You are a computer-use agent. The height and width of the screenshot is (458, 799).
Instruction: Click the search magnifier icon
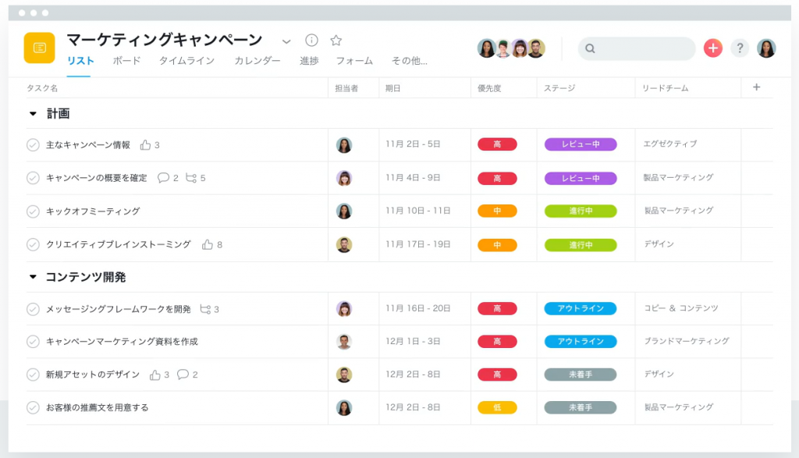click(590, 48)
